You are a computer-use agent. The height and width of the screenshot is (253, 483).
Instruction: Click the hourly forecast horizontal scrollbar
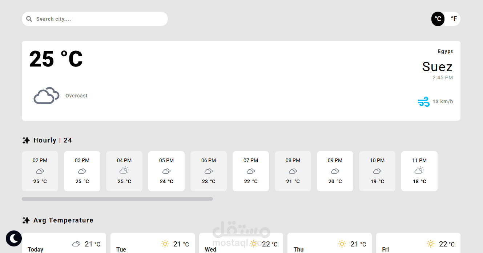117,199
